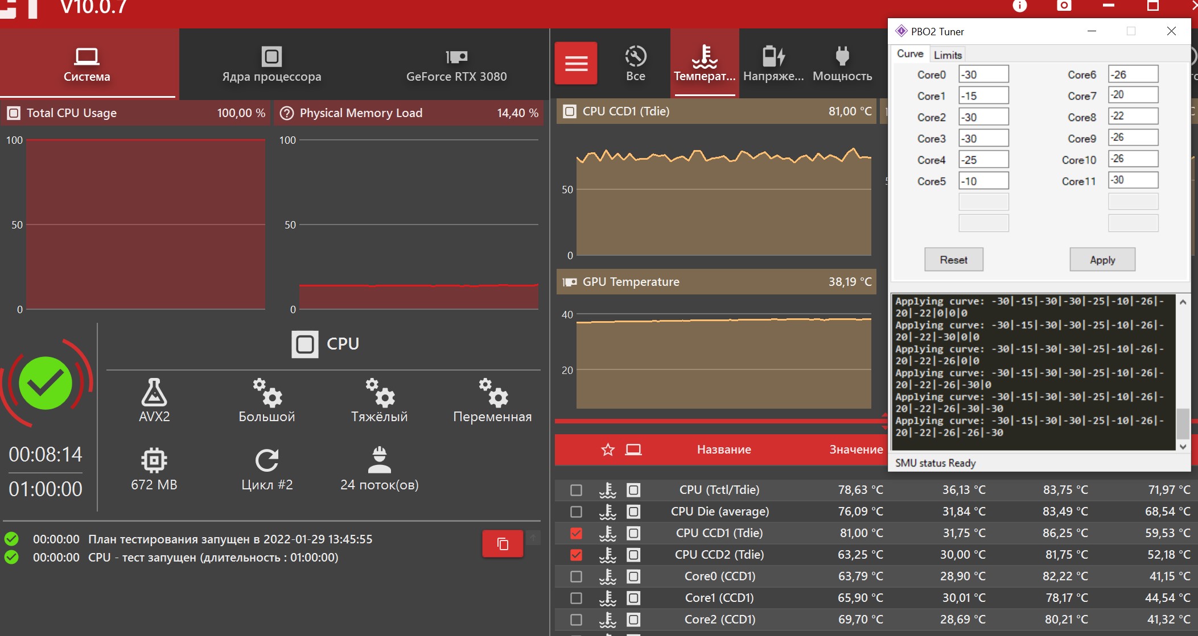This screenshot has height=636, width=1198.
Task: Click the red copy log button
Action: (503, 544)
